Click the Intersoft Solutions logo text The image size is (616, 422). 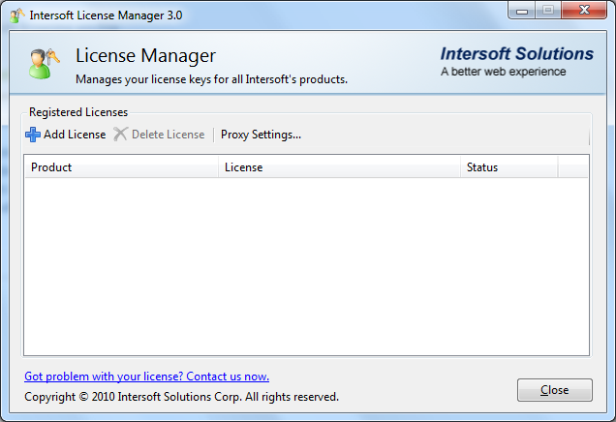click(x=516, y=54)
